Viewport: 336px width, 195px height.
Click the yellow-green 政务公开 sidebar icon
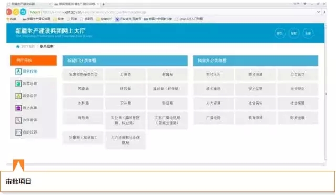(x=18, y=96)
